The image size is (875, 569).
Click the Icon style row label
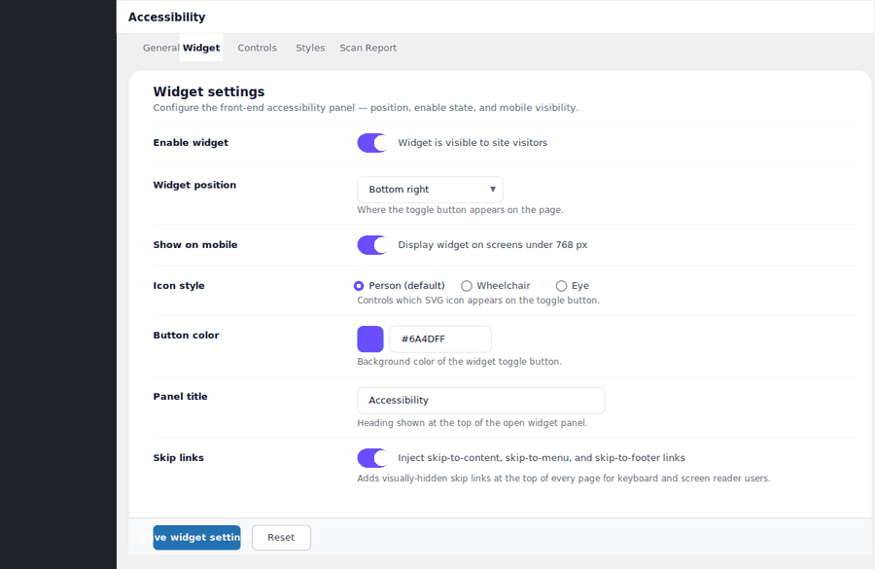179,286
